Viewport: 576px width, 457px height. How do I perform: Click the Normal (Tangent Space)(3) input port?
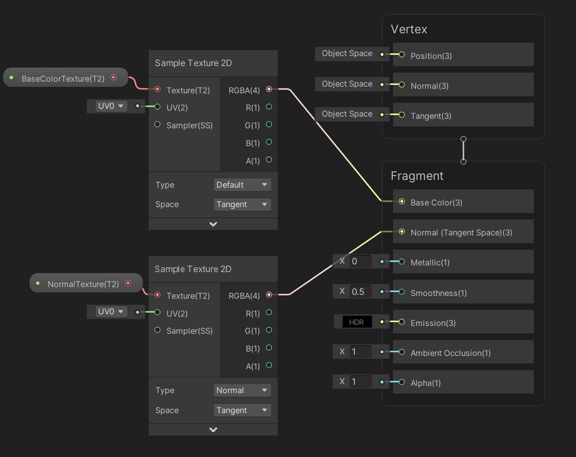tap(402, 231)
